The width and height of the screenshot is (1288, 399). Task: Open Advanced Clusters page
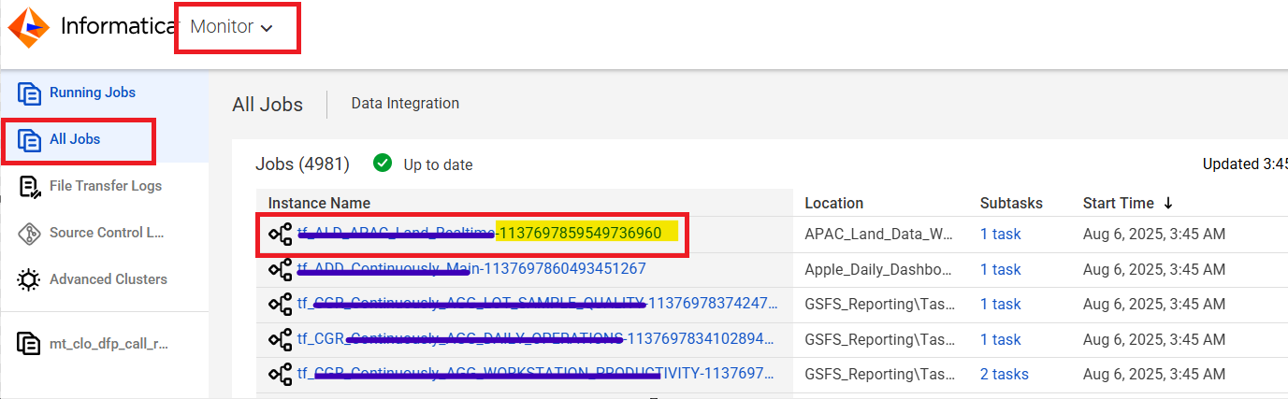[x=109, y=279]
